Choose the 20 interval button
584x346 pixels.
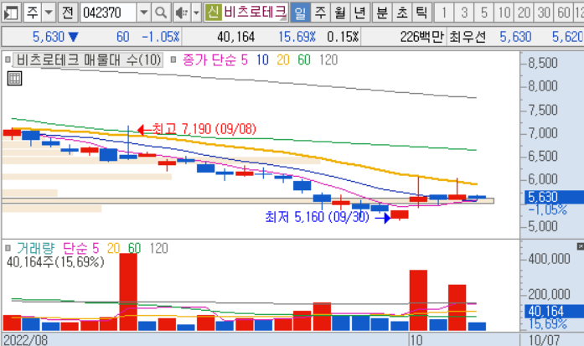coord(524,13)
